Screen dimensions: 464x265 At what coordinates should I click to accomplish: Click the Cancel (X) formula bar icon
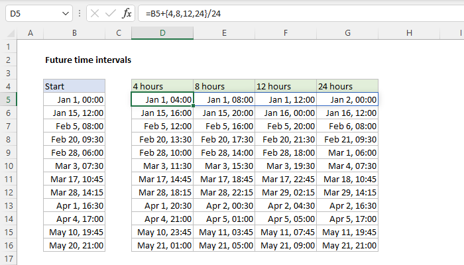pos(94,13)
